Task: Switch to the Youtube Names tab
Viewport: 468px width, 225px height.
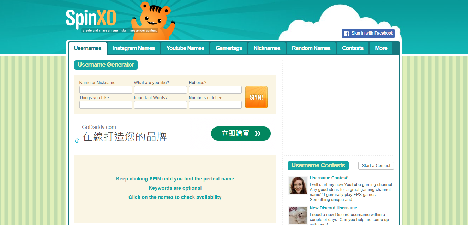Action: 185,48
